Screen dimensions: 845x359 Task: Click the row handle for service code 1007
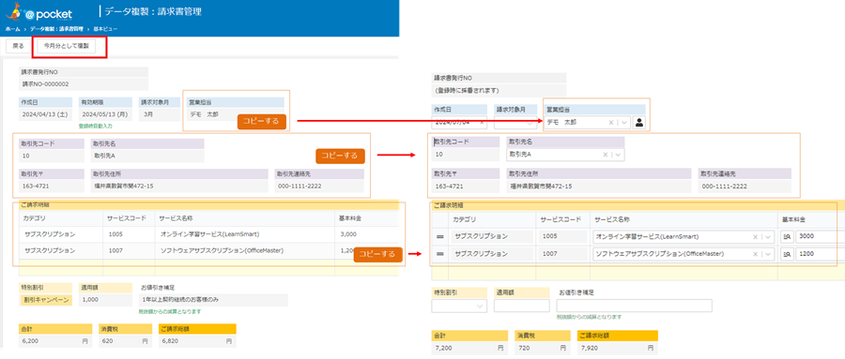[x=439, y=253]
